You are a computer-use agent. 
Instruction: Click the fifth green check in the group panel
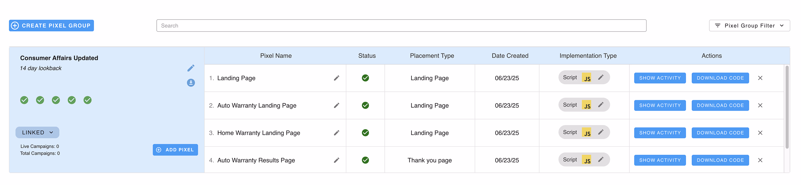click(88, 100)
